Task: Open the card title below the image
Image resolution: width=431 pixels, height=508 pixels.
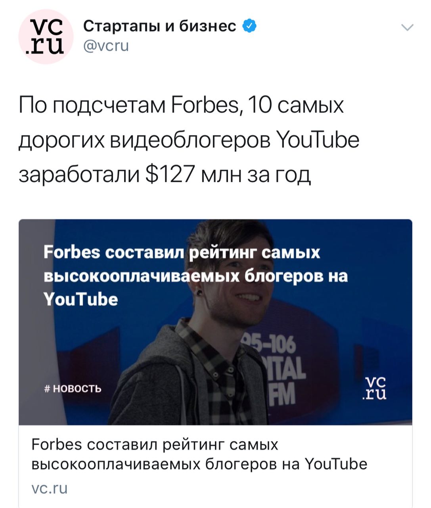Action: [199, 454]
